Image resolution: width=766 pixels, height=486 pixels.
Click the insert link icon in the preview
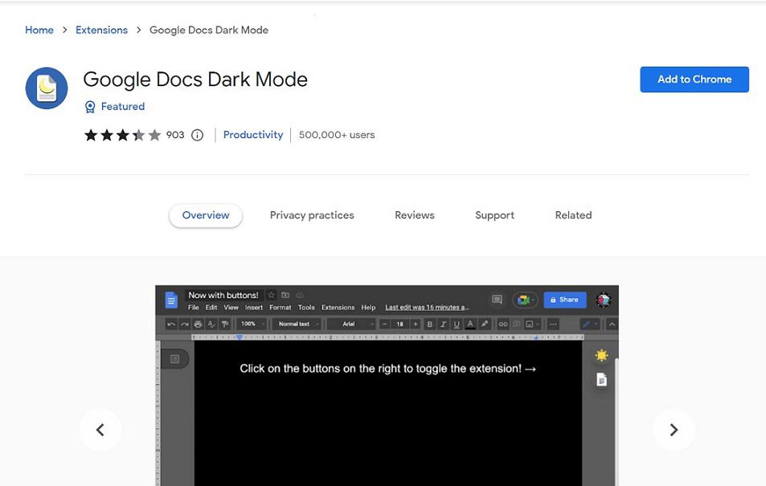point(502,324)
